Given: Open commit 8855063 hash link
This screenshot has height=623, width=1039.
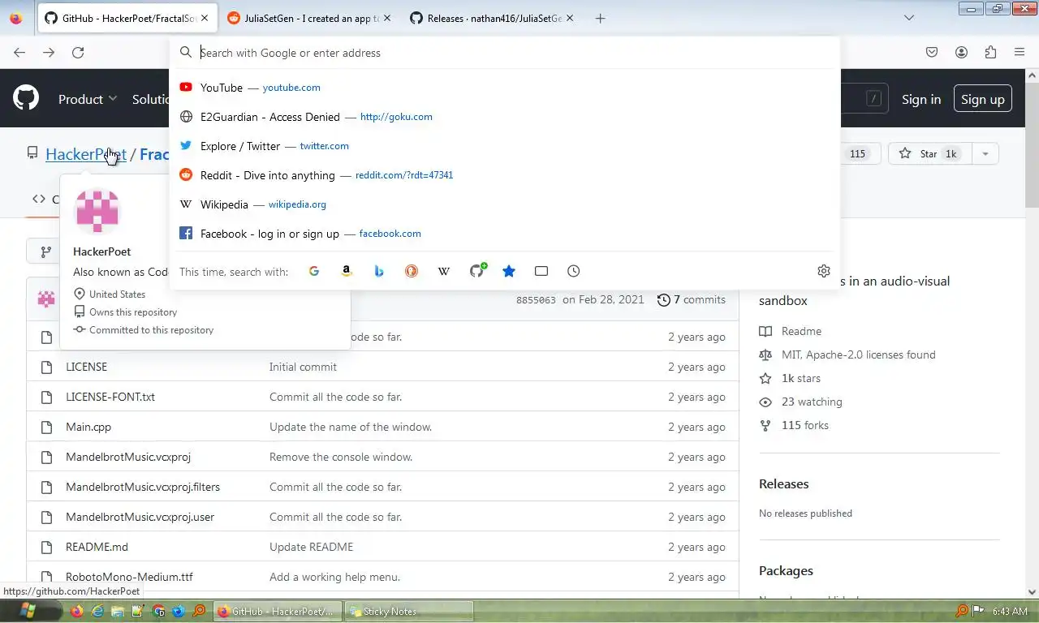Looking at the screenshot, I should tap(536, 300).
